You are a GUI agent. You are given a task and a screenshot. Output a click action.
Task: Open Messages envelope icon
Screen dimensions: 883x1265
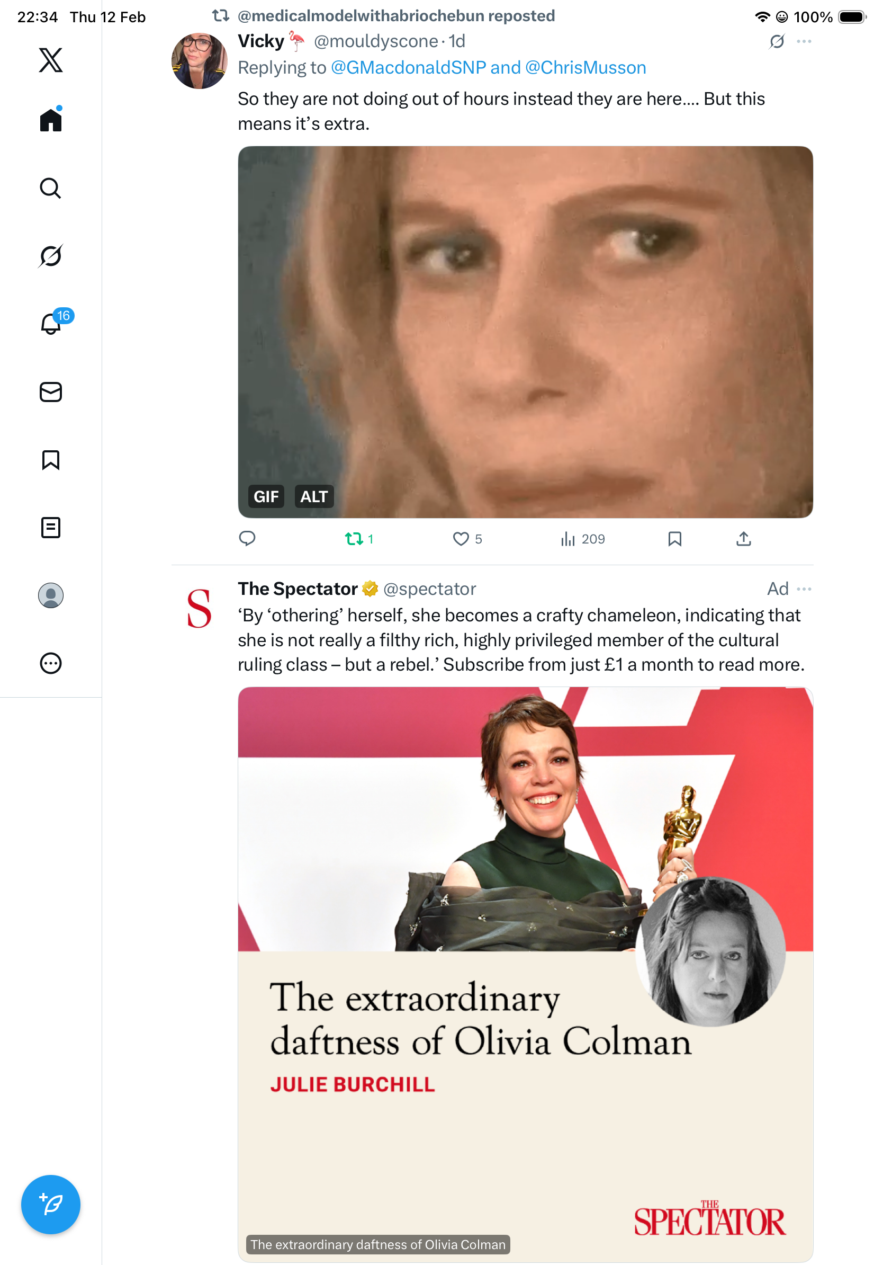(x=51, y=391)
